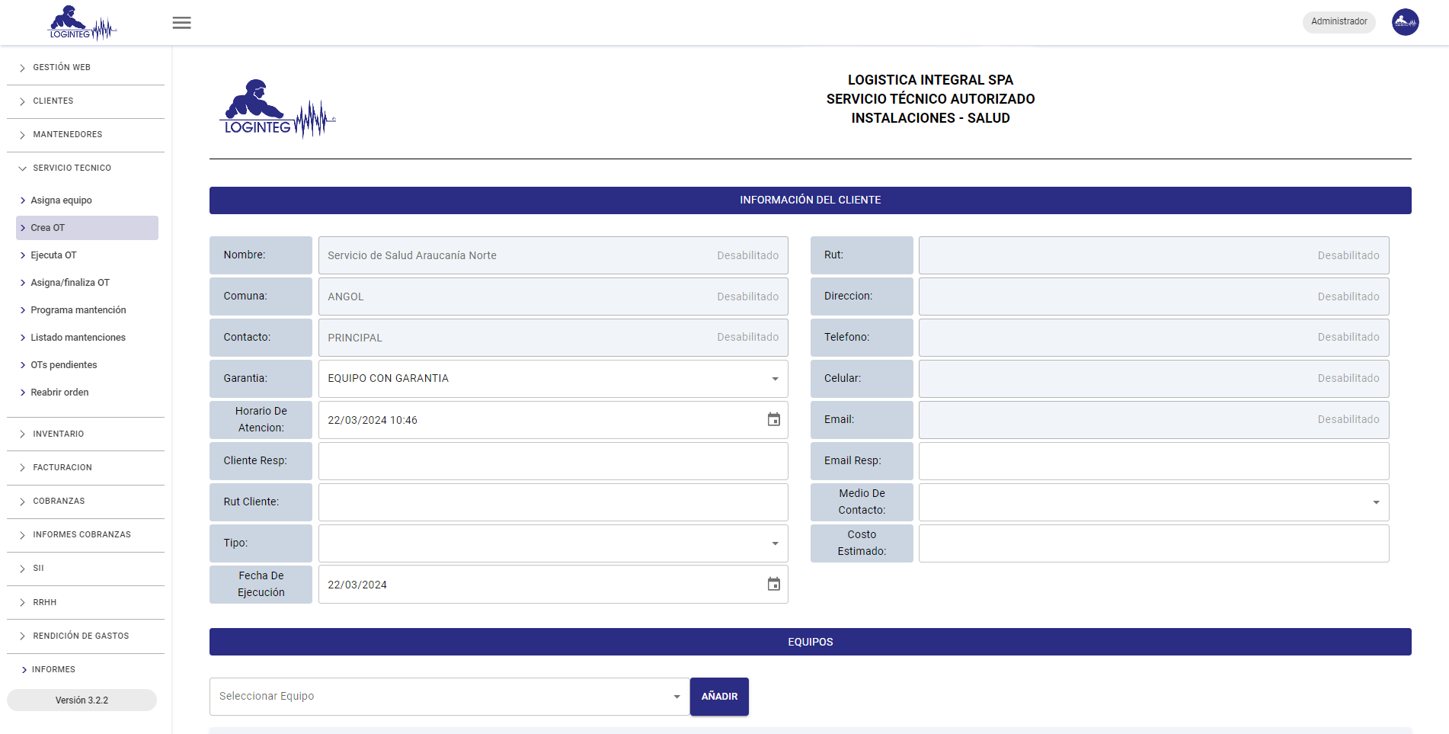Expand the Gestión Web menu section
This screenshot has height=734, width=1449.
(x=62, y=67)
